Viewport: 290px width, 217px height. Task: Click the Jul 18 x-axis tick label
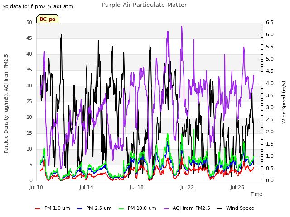point(137,187)
